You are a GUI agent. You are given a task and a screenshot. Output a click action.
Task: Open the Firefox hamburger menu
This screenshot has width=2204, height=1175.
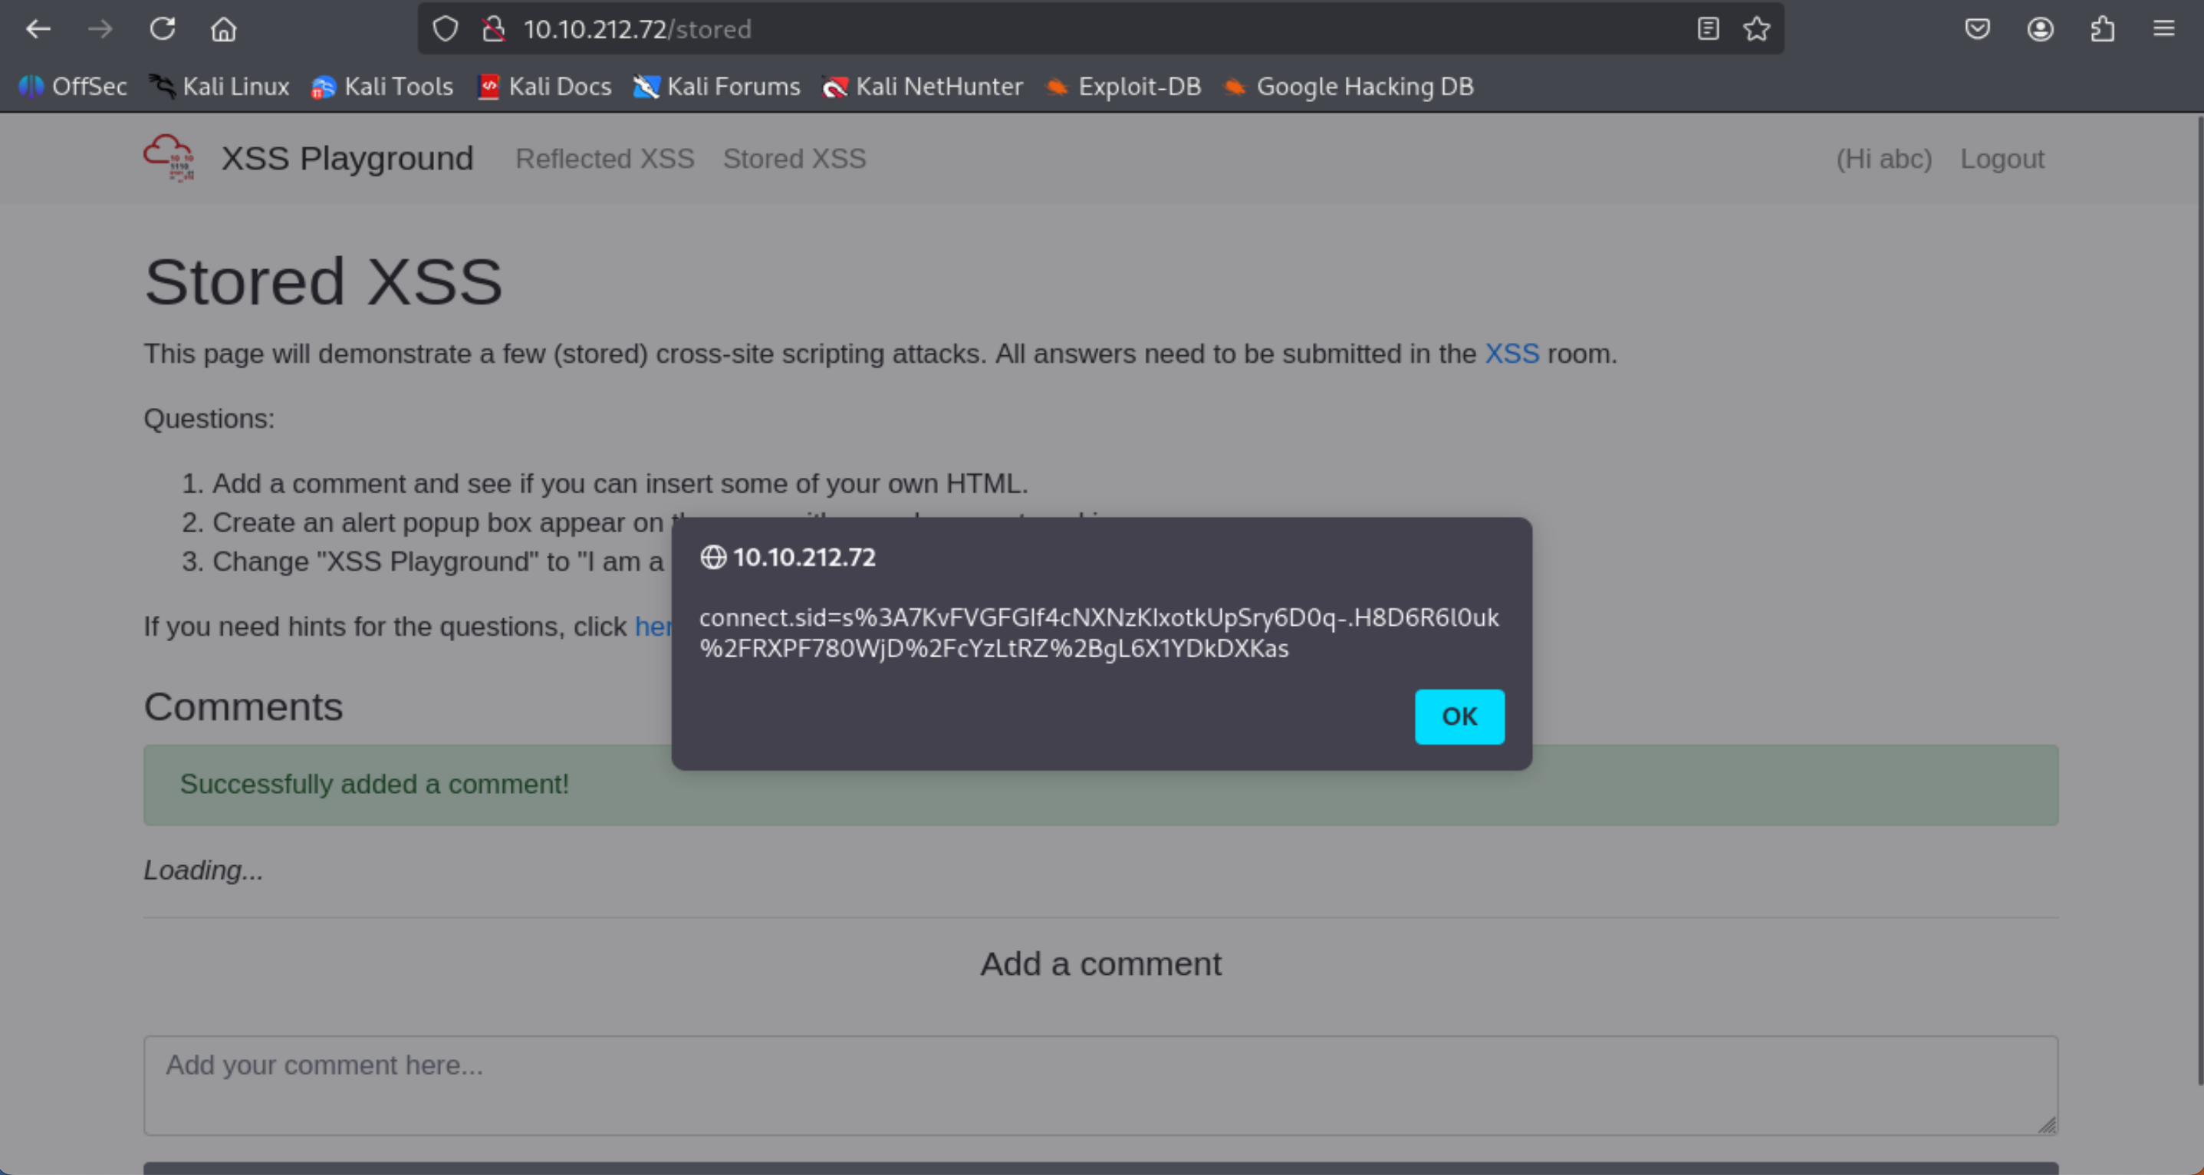tap(2164, 29)
